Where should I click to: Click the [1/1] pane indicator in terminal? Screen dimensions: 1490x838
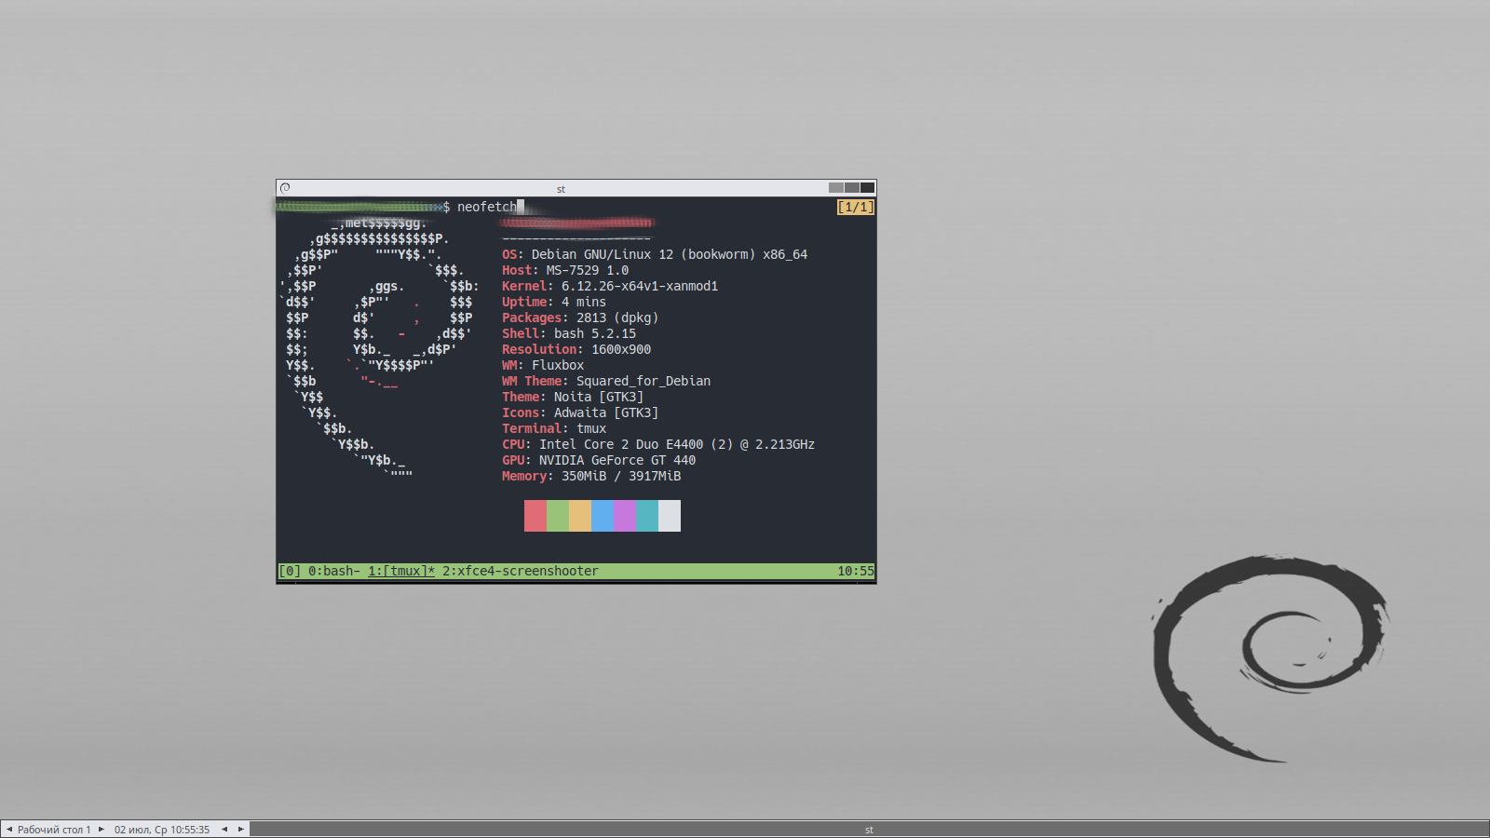coord(855,208)
